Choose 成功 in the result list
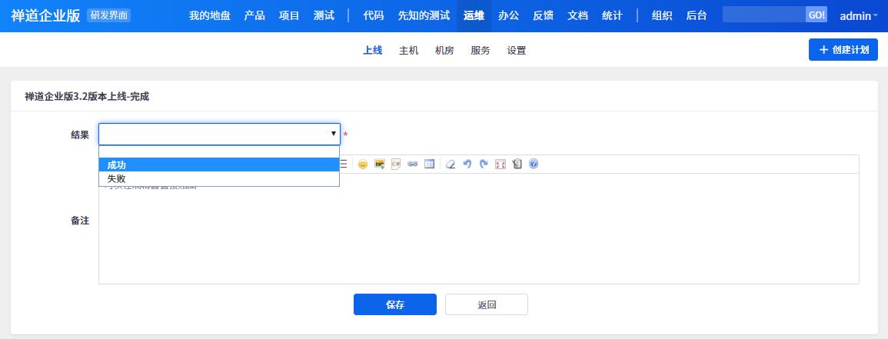Viewport: 888px width, 339px height. (219, 165)
